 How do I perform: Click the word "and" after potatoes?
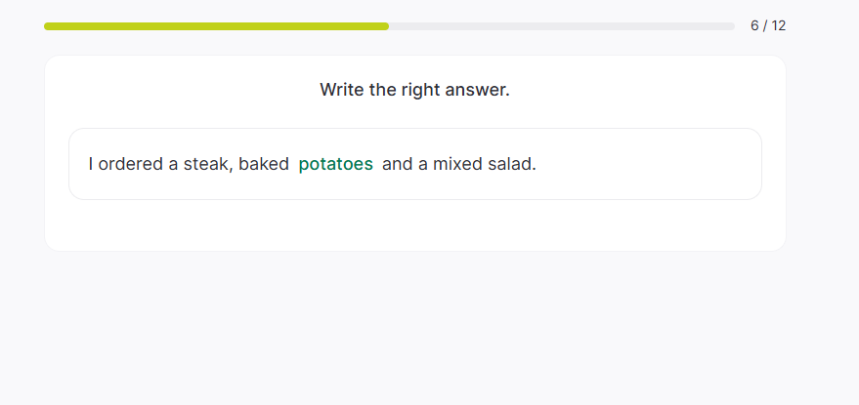[398, 164]
